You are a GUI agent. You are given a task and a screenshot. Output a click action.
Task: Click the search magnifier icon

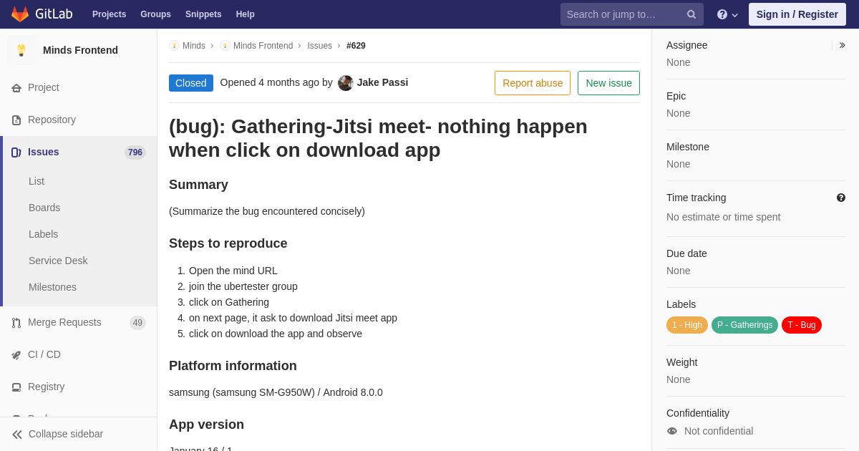tap(691, 14)
